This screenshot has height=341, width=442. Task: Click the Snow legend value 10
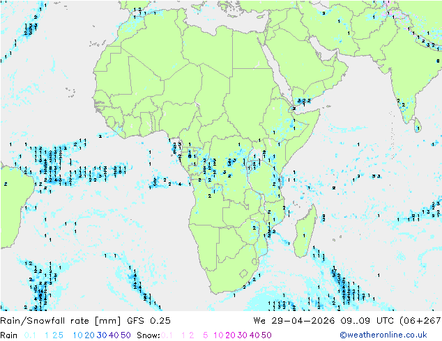point(218,335)
